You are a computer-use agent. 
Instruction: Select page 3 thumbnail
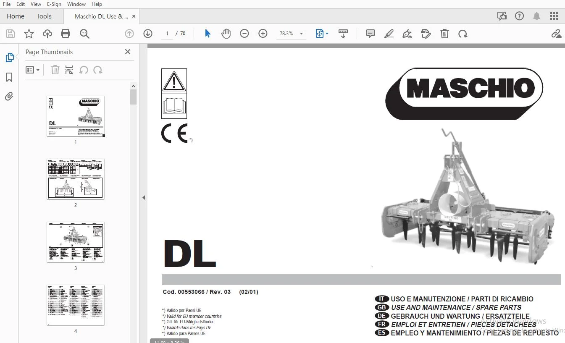point(76,242)
